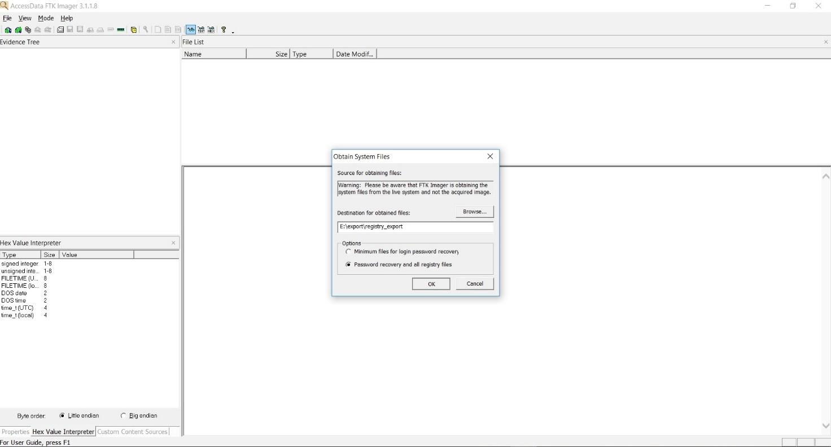The width and height of the screenshot is (831, 447).
Task: Select the 'FILETIME (U...' interpreter row
Action: [89, 278]
